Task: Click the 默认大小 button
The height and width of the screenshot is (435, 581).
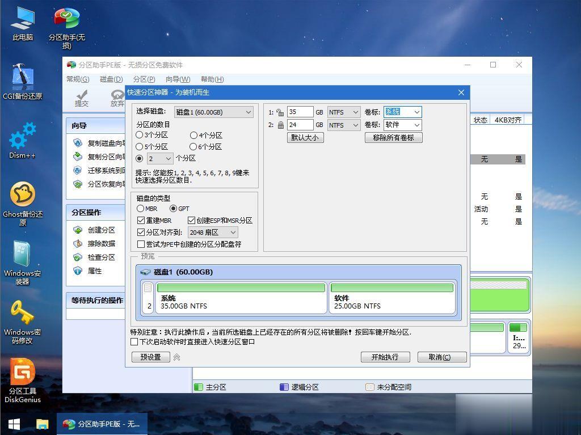Action: 305,137
